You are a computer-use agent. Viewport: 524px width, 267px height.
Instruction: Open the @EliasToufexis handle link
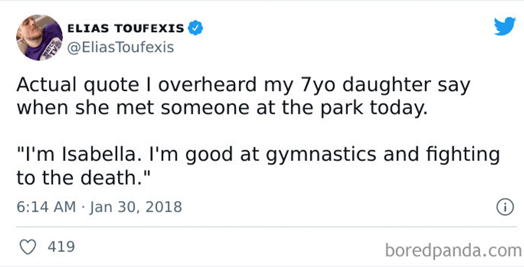[121, 47]
